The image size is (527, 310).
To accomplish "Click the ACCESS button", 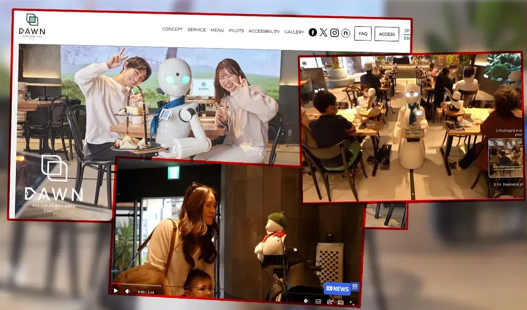I will coord(386,34).
